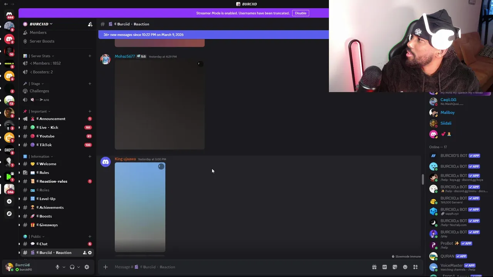Create invite for Burciid Reaction channel
Viewport: 493px width, 277px height.
(x=84, y=253)
